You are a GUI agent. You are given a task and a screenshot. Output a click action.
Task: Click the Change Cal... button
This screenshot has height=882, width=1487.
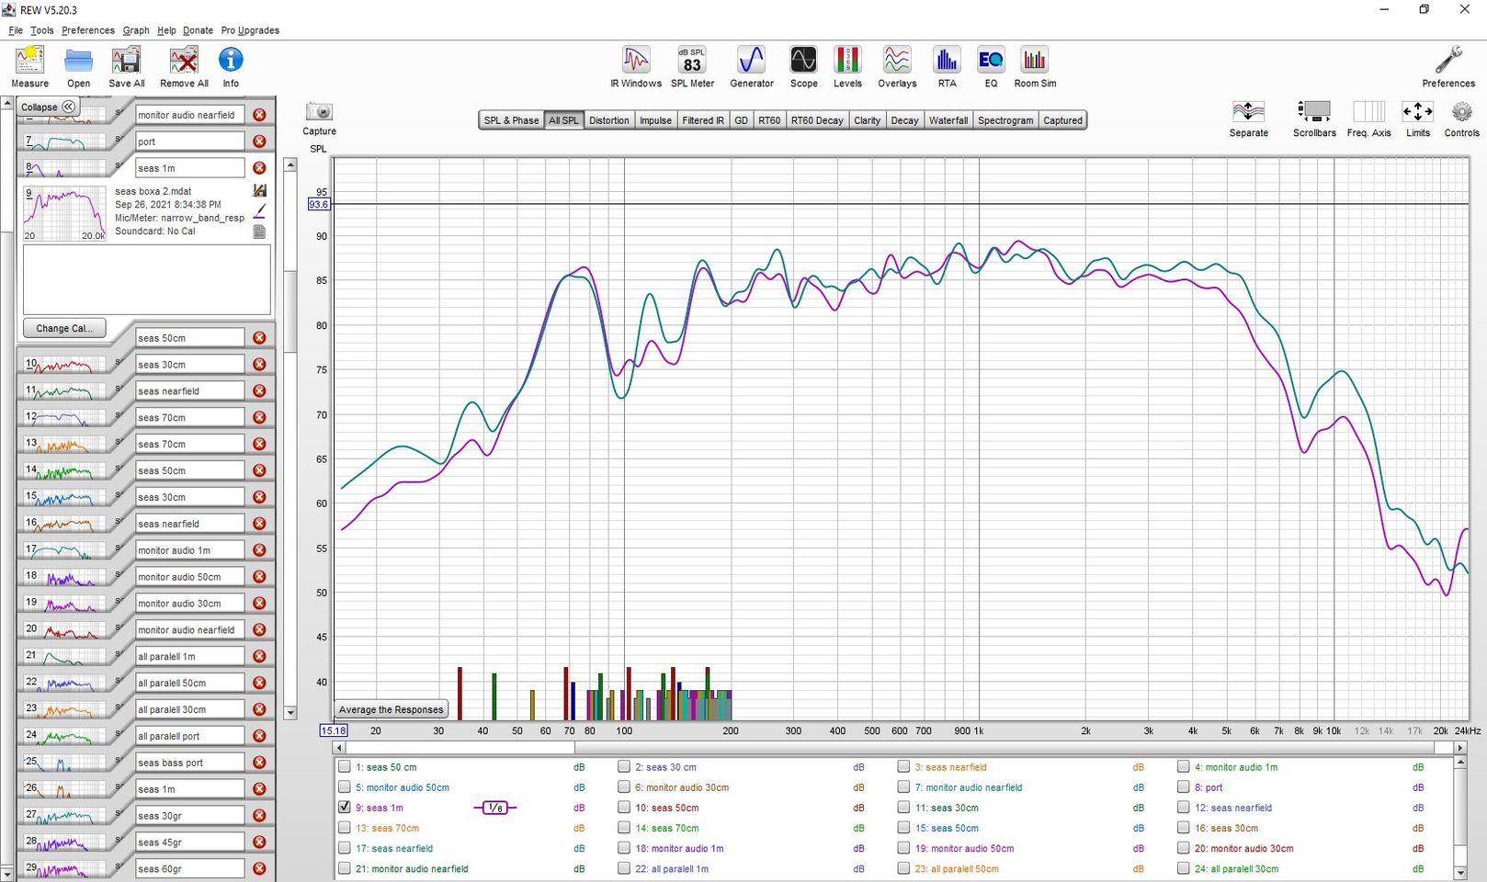(64, 328)
